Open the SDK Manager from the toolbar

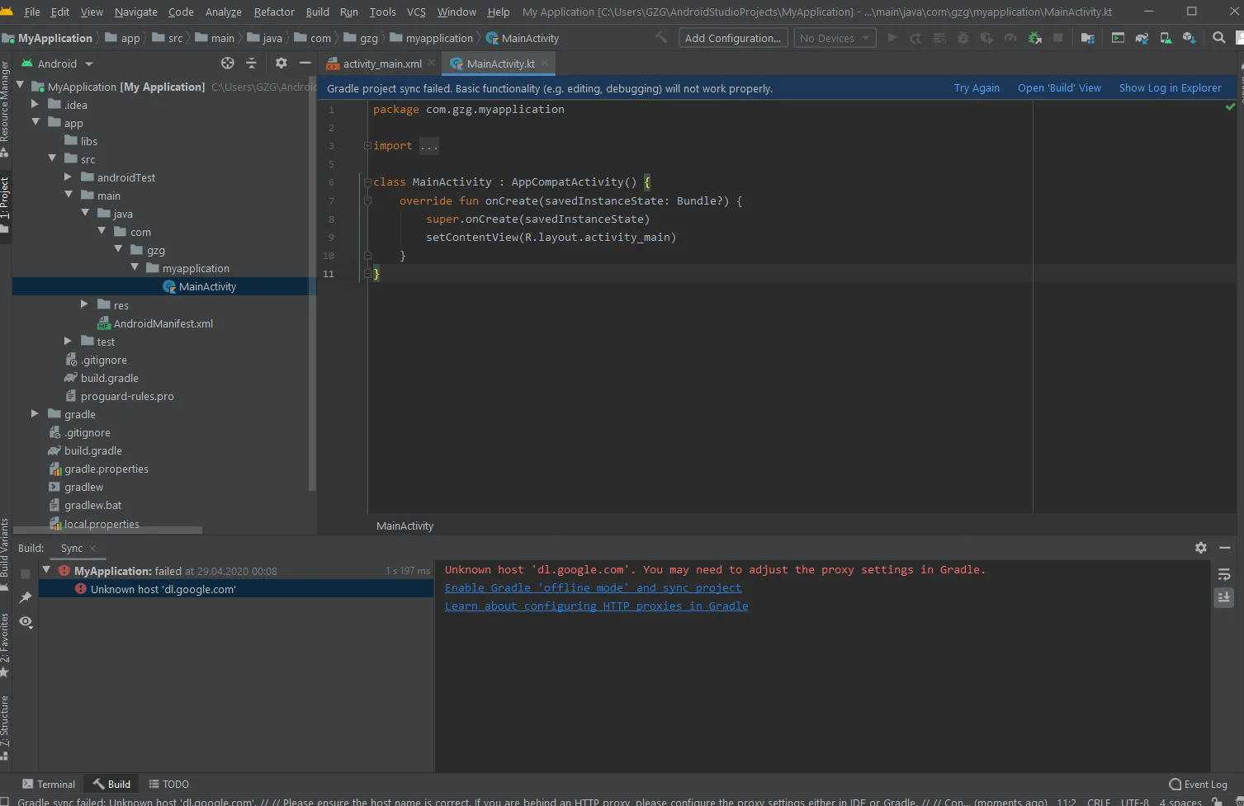click(x=1189, y=38)
